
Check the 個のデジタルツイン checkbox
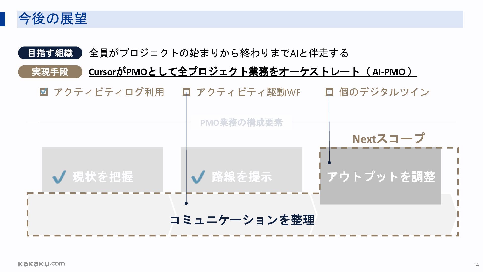(329, 92)
